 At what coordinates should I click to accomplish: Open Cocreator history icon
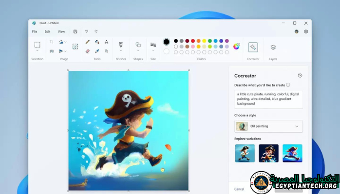[300, 76]
